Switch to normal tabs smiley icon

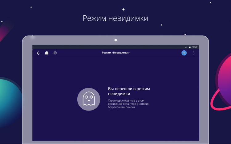55,53
